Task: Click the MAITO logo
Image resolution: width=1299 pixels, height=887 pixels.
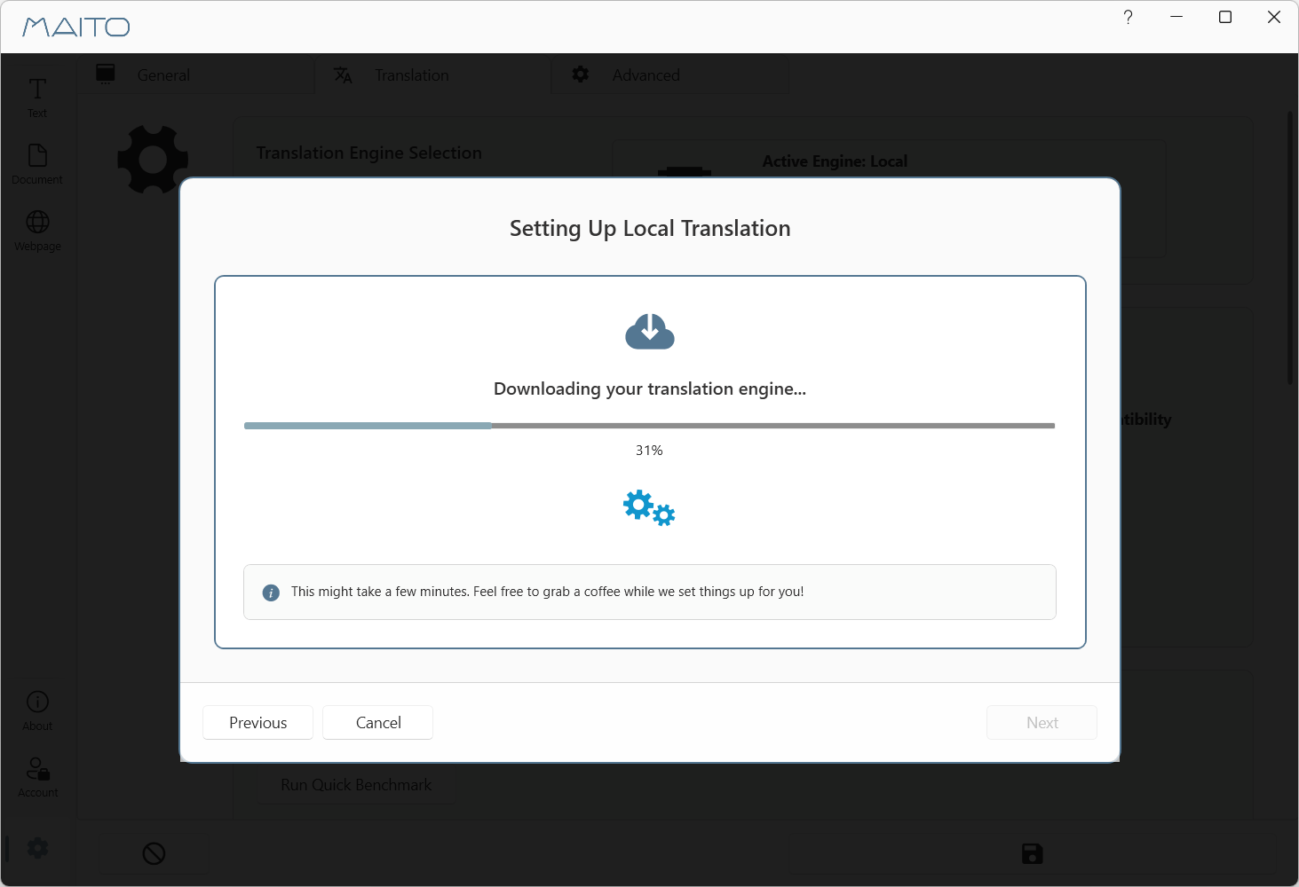Action: (x=76, y=27)
